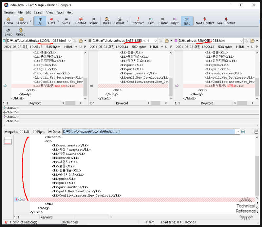Viewport: 262px width, 227px height.
Task: Toggle the Edit mode toolbar icon
Action: point(187,20)
